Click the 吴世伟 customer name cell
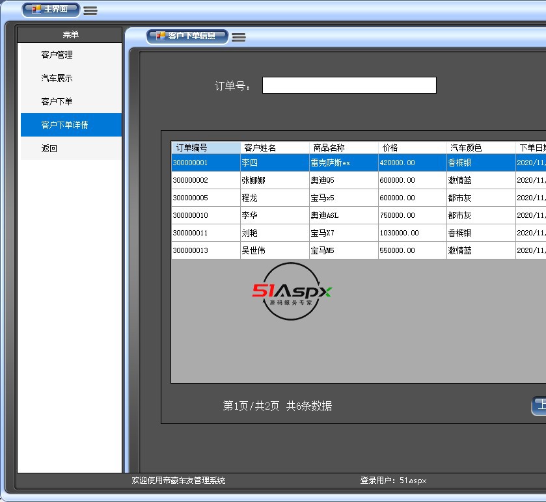 pyautogui.click(x=275, y=250)
